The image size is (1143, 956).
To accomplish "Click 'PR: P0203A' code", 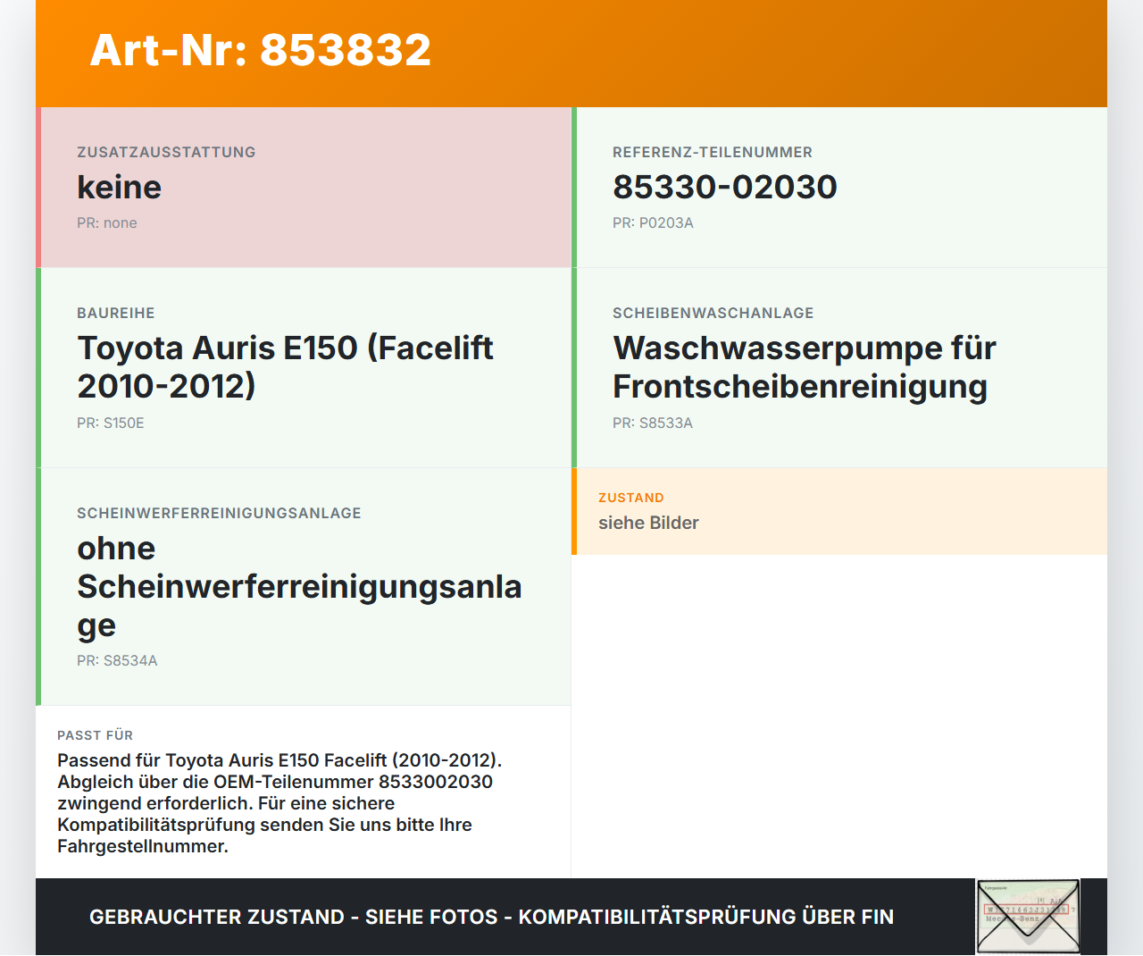I will 653,222.
